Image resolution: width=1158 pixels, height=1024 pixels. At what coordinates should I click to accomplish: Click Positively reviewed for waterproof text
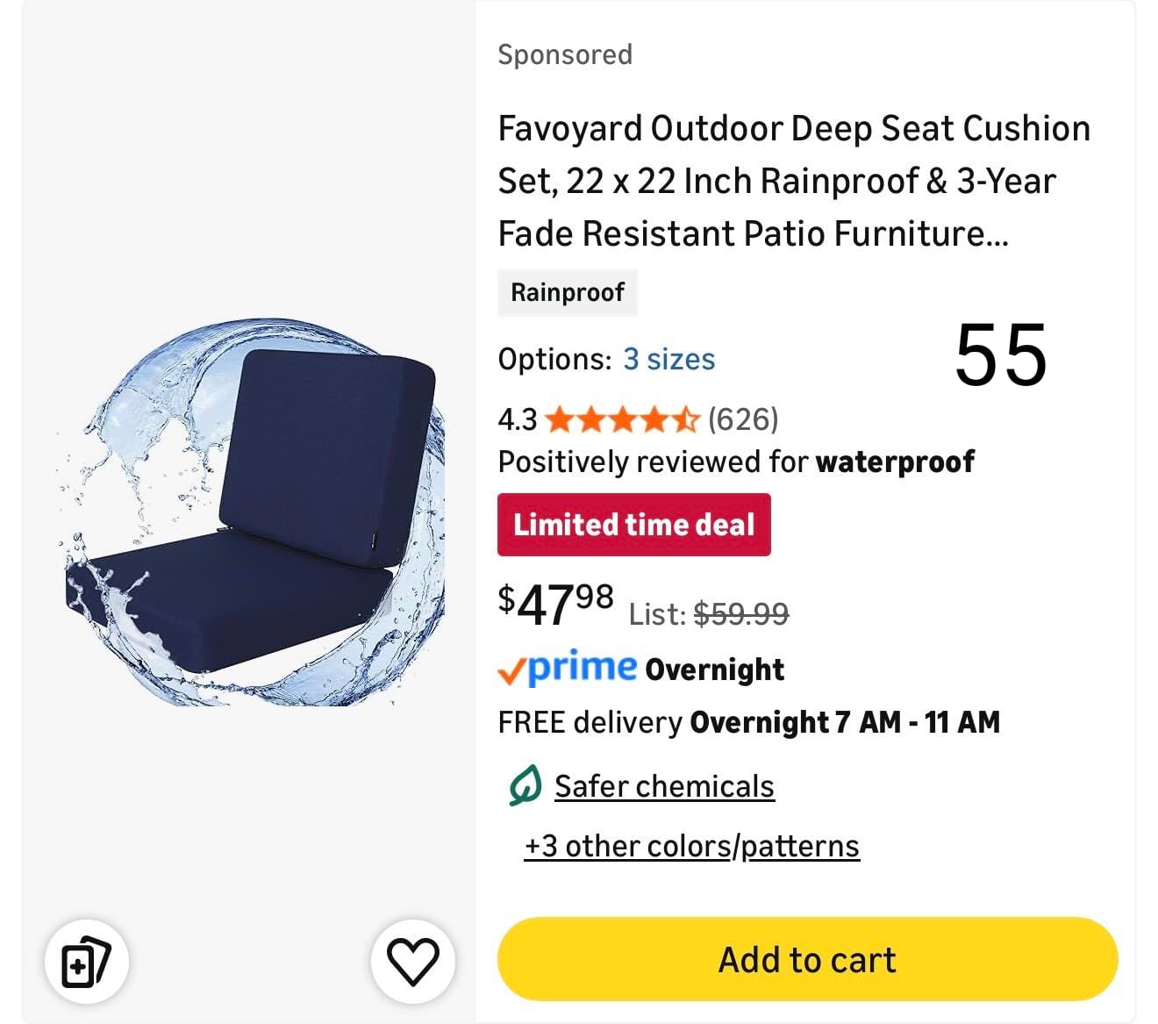(x=735, y=462)
